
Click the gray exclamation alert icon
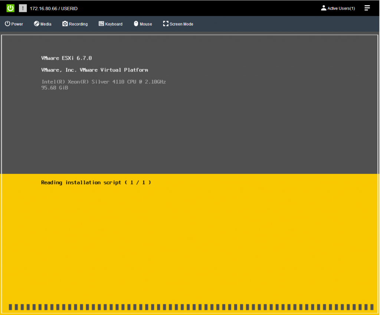[23, 8]
